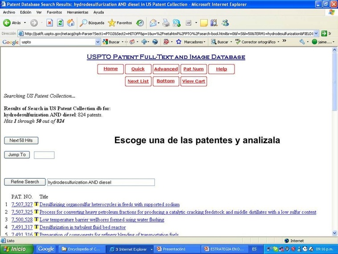Click the forward navigation arrow icon
The width and height of the screenshot is (338, 254).
click(x=34, y=23)
